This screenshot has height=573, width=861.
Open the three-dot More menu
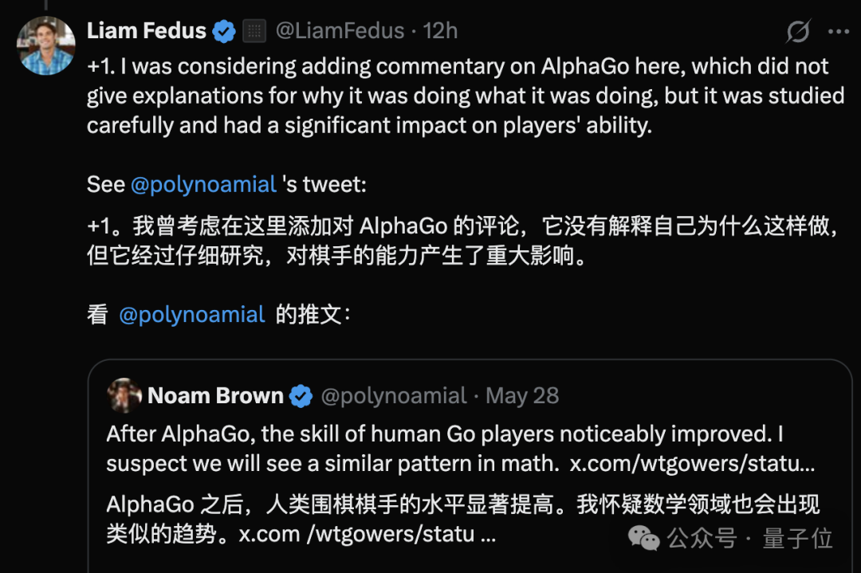coord(839,32)
